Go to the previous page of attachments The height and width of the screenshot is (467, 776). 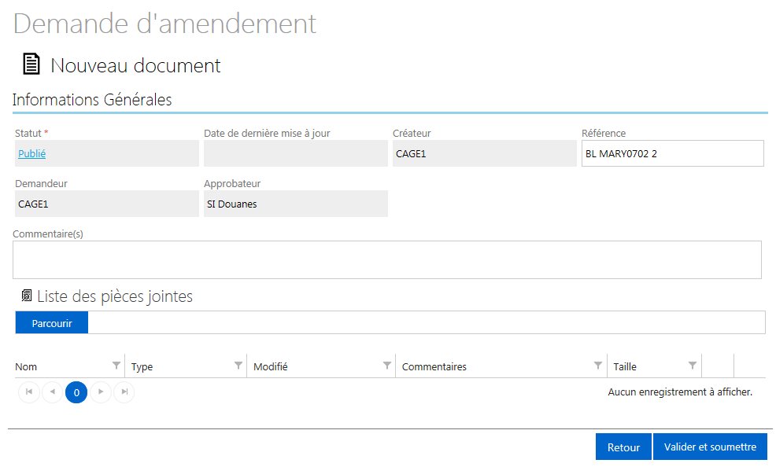pos(53,392)
